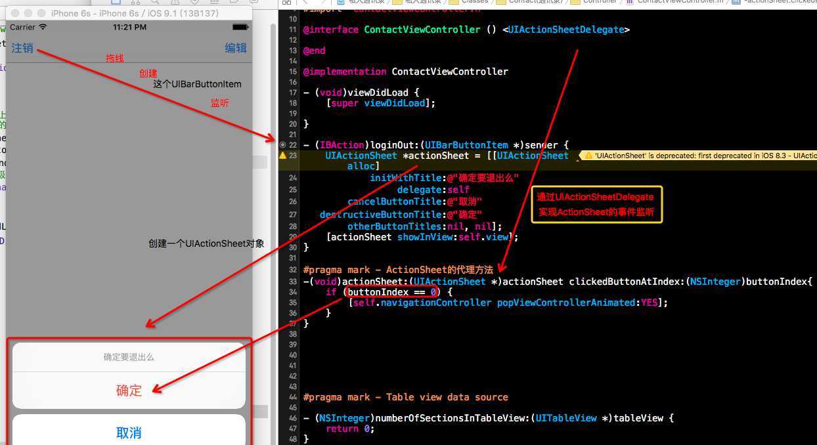Click destructiveButtonTitle: in the code

[x=383, y=215]
